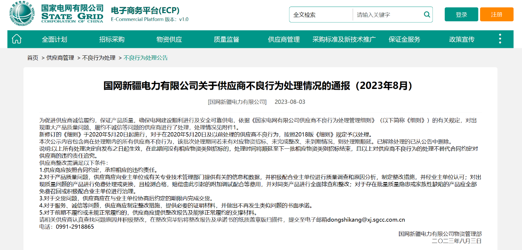Viewport: 522px width, 250px height.
Task: Click 供应商管理 breadcrumb link
Action: 60,58
